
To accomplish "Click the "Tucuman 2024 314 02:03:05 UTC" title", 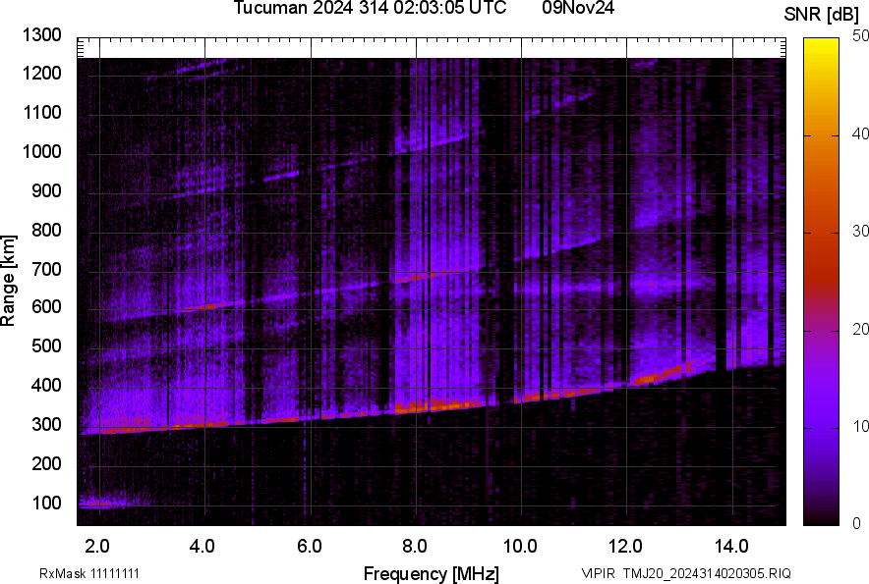I will (x=370, y=9).
